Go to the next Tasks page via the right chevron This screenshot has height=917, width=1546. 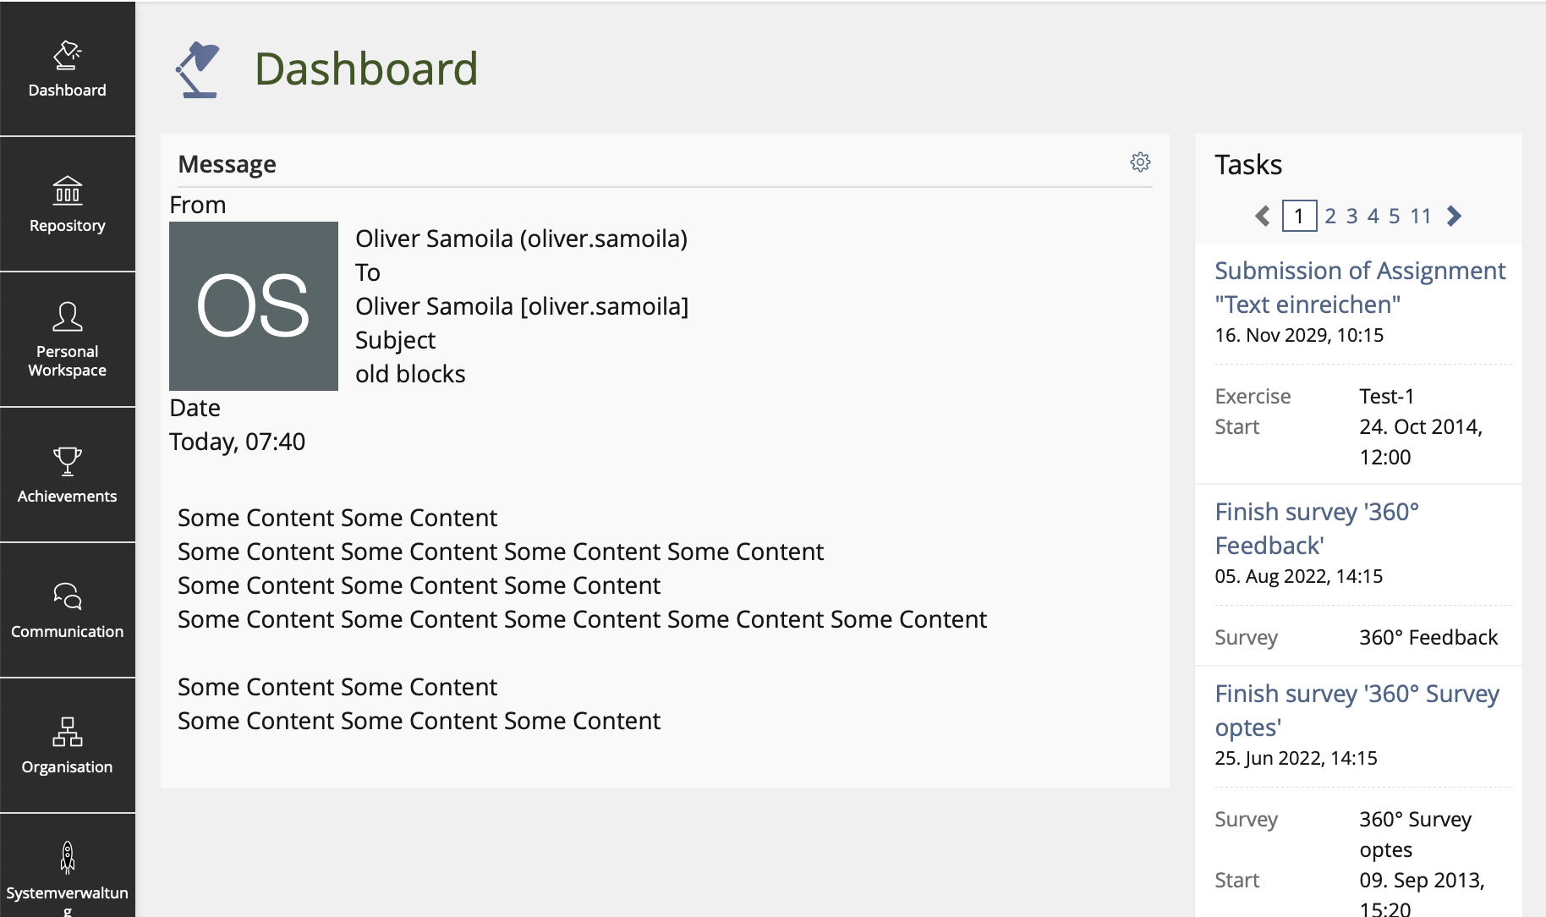point(1454,217)
